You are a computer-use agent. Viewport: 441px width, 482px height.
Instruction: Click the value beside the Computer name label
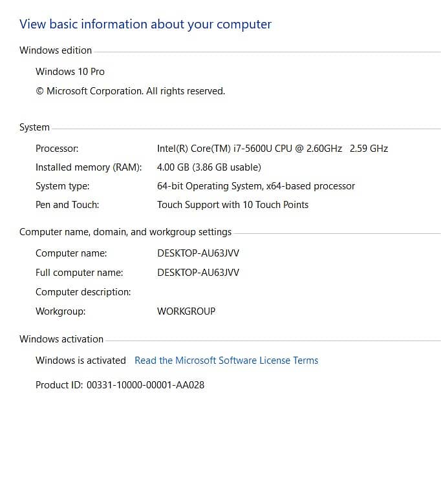(198, 253)
